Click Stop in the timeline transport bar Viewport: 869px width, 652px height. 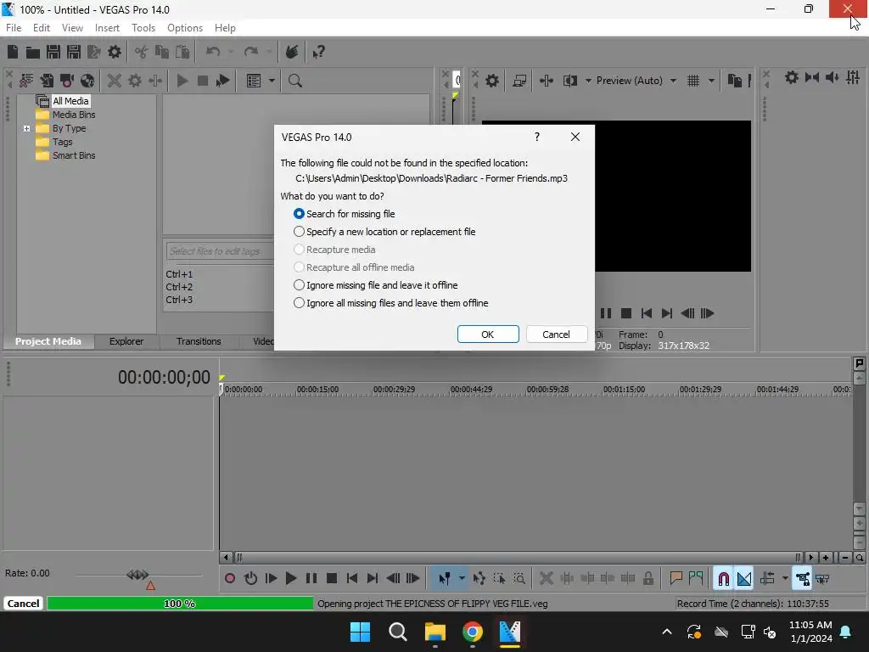coord(332,579)
